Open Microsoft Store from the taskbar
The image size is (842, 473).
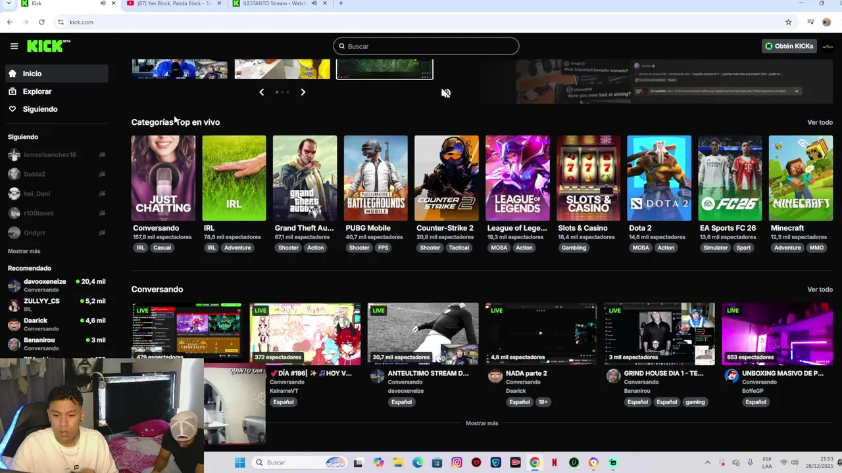point(437,462)
